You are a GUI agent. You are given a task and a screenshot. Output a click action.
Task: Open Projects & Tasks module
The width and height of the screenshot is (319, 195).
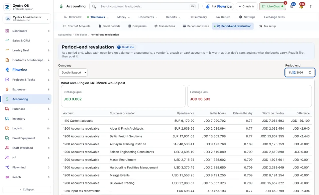pos(27,80)
